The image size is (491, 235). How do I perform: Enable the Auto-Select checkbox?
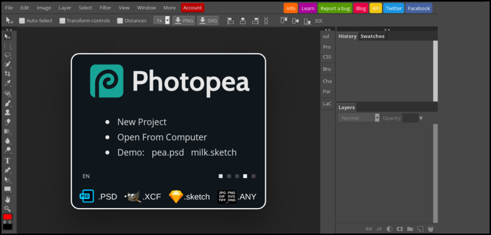point(22,21)
